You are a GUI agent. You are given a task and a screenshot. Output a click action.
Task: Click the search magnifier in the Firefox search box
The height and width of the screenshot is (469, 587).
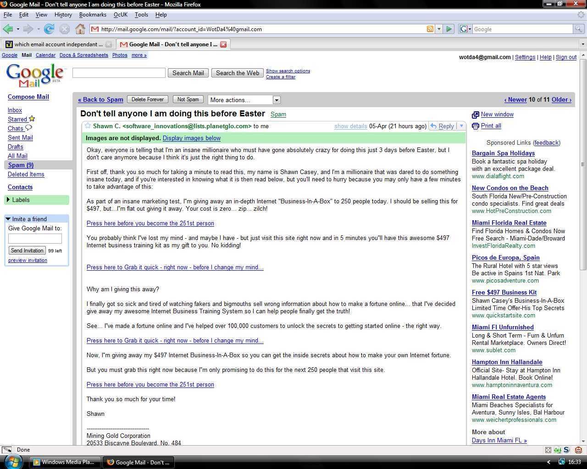coord(579,29)
